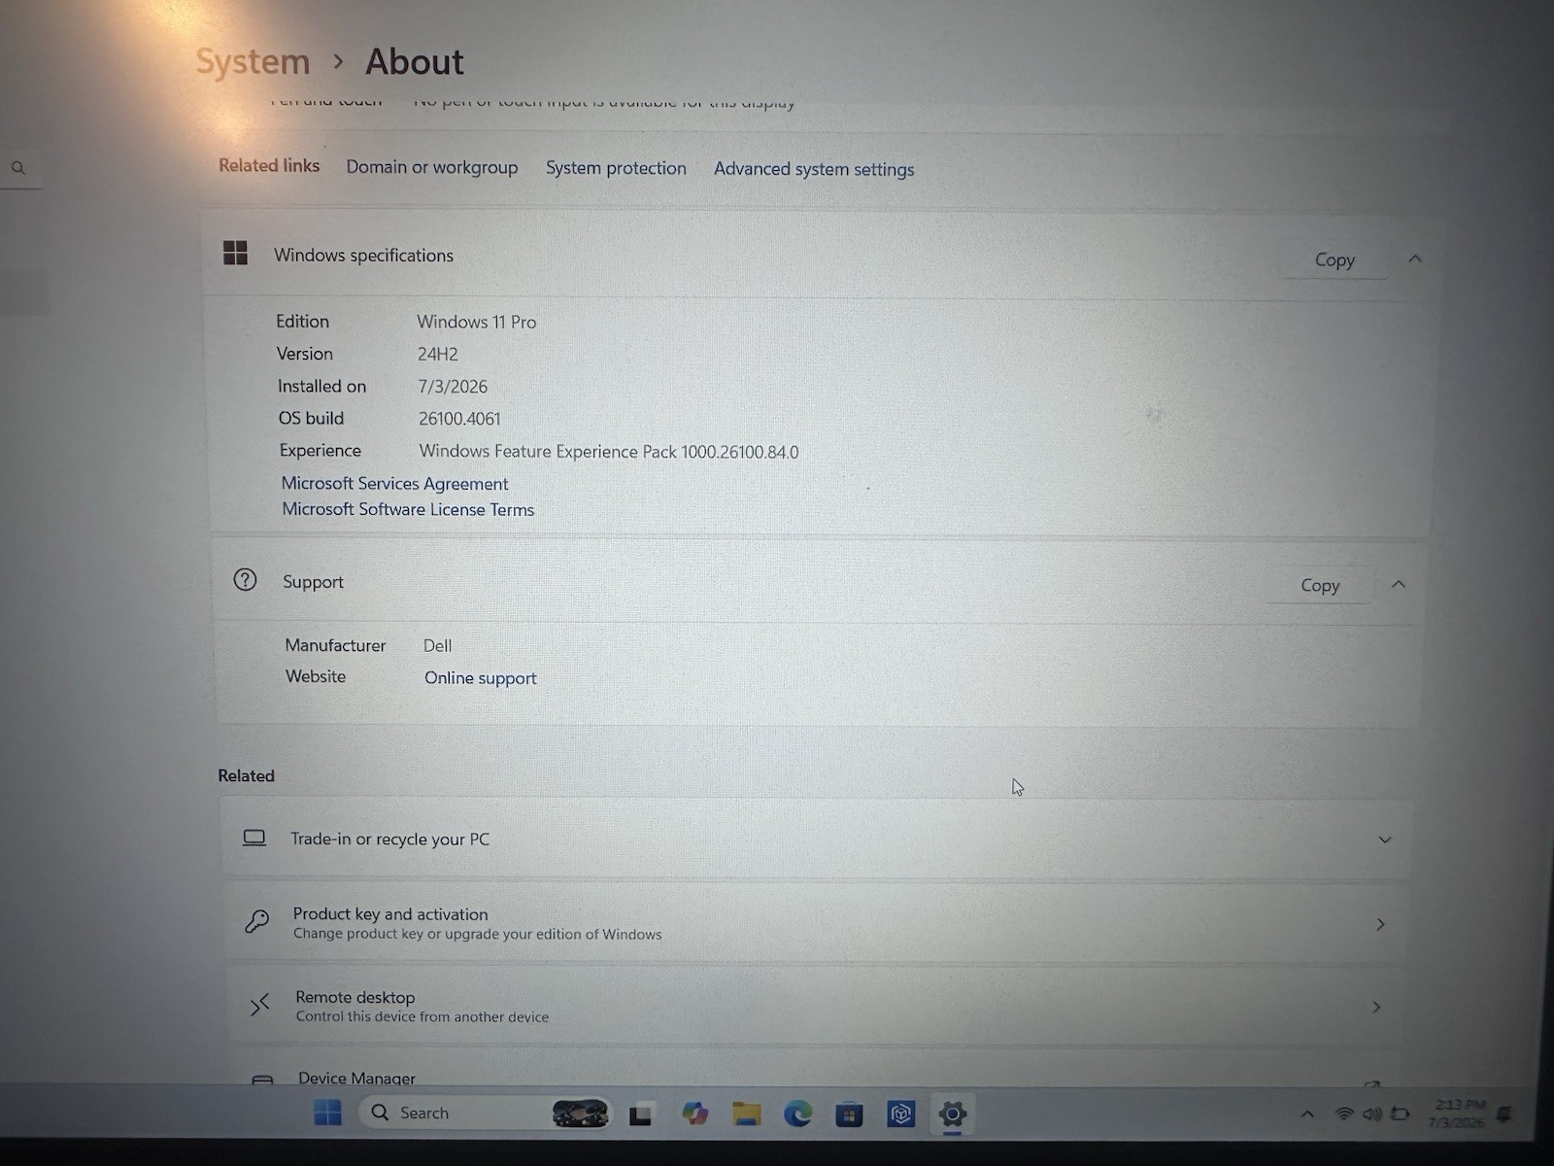Open Task View from the taskbar
The width and height of the screenshot is (1554, 1166).
640,1115
